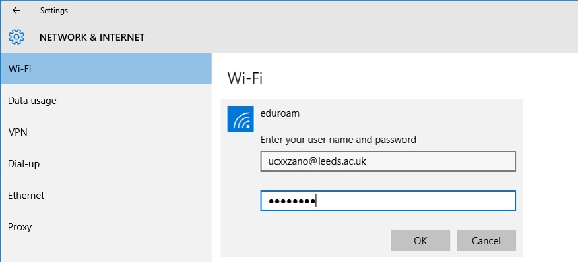Screen dimensions: 578x262
Task: Open the VPN settings section
Action: (x=106, y=132)
